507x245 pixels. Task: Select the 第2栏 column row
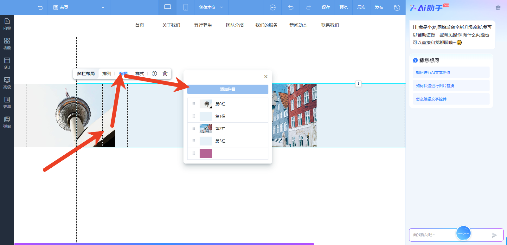pos(228,129)
